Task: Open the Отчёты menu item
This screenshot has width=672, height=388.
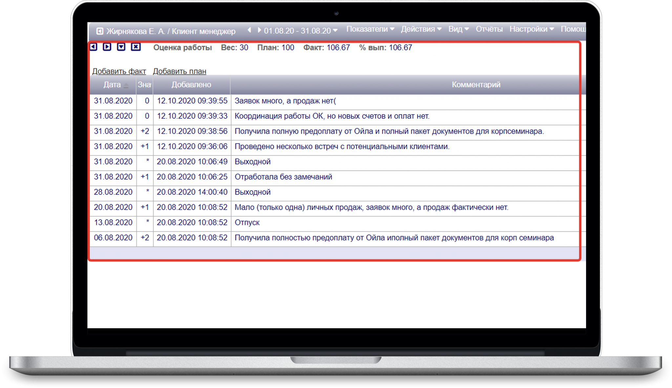Action: coord(489,29)
